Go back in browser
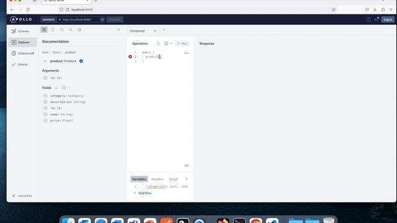Image resolution: width=397 pixels, height=223 pixels. pyautogui.click(x=12, y=10)
